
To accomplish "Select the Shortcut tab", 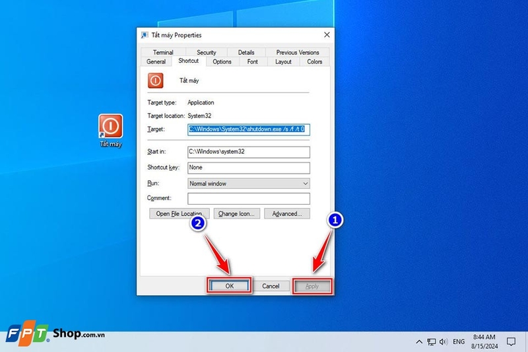I will pos(189,61).
